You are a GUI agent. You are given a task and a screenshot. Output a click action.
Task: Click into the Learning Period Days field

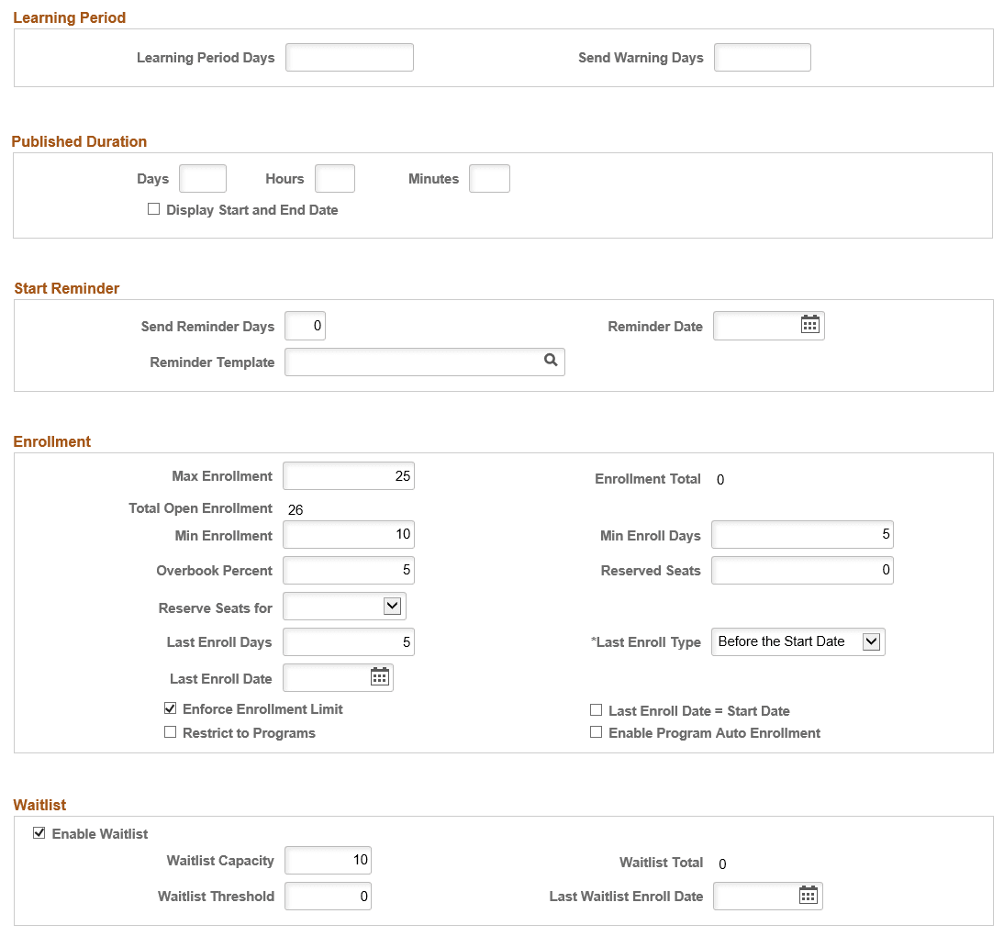pos(349,57)
